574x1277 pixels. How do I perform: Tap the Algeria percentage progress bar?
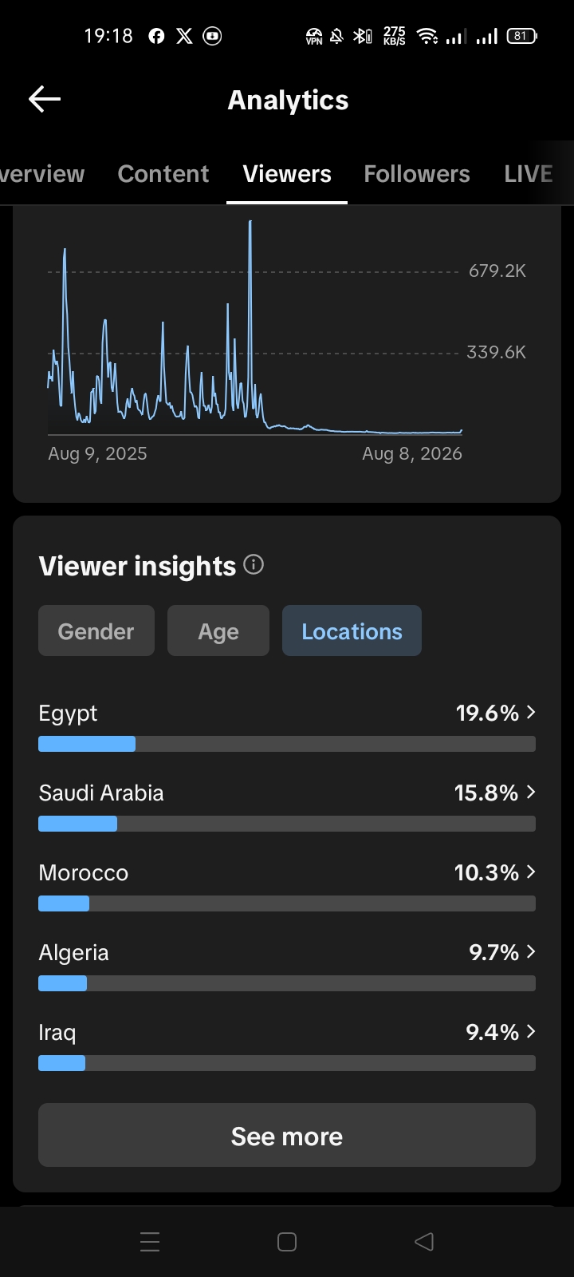287,983
